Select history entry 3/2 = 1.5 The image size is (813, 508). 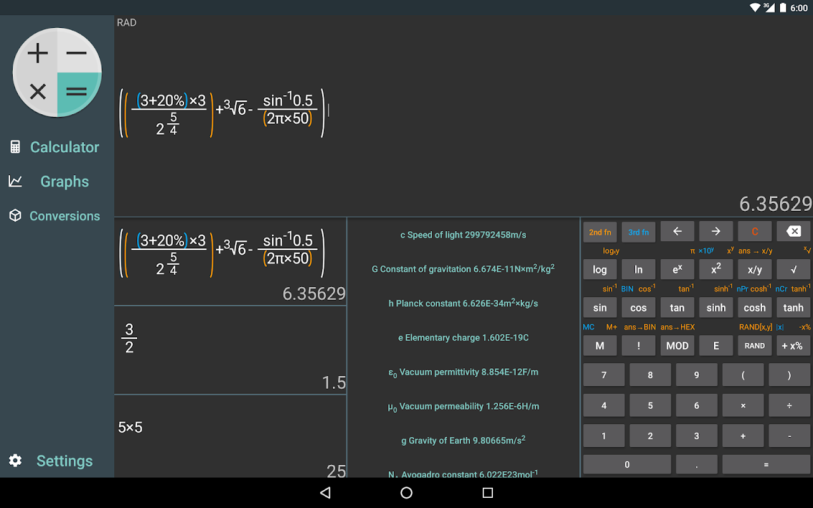tap(231, 350)
